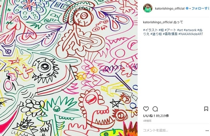View the いいね！89,219件 likes list
The image size is (210, 136).
click(x=156, y=116)
